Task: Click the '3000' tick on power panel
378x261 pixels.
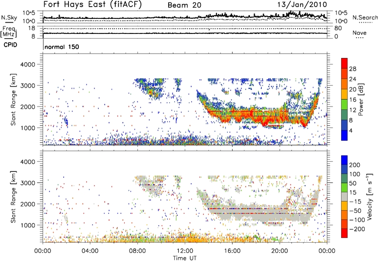Action: [x=27, y=86]
